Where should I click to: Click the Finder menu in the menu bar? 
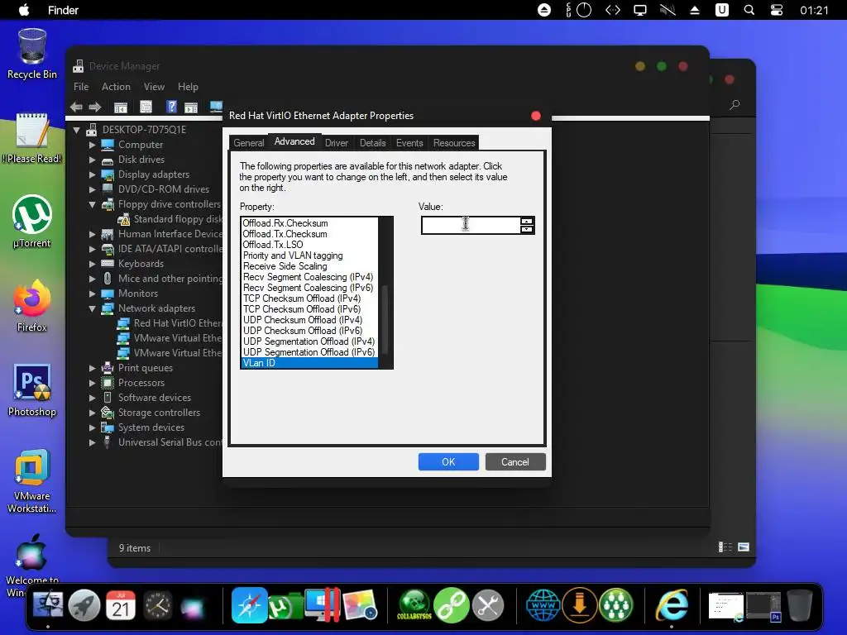coord(63,10)
